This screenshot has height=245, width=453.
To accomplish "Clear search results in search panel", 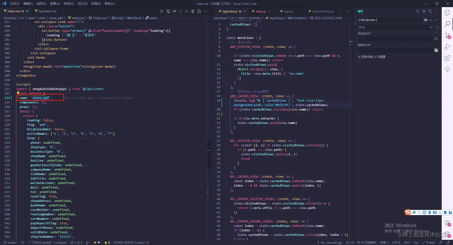I will [424, 11].
